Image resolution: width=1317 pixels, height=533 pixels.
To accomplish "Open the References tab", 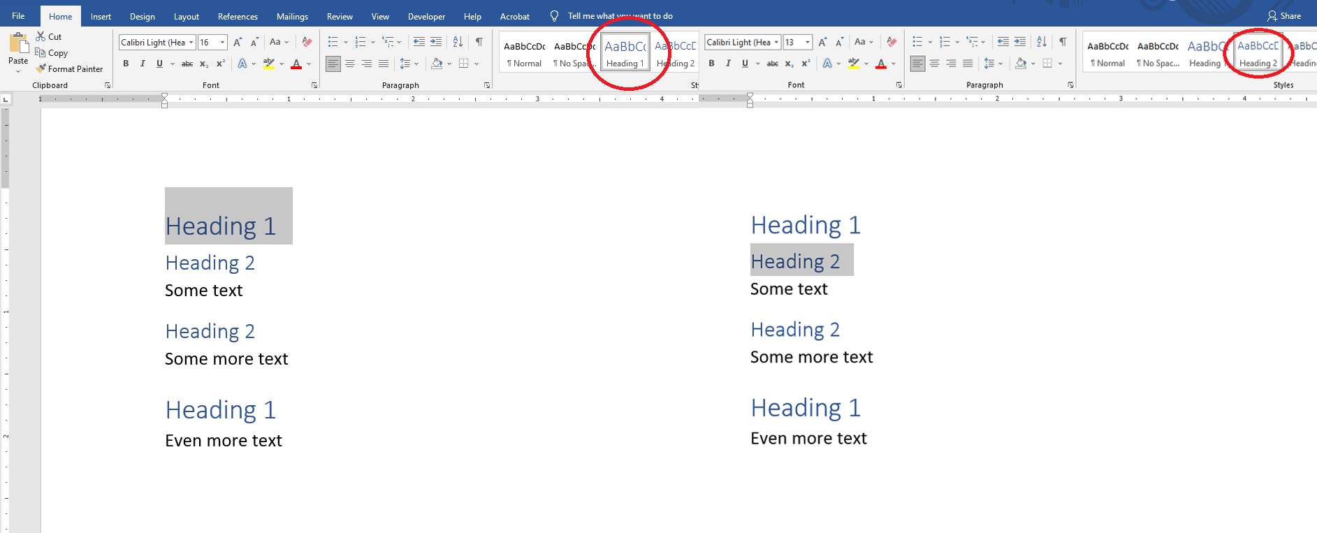I will (238, 16).
